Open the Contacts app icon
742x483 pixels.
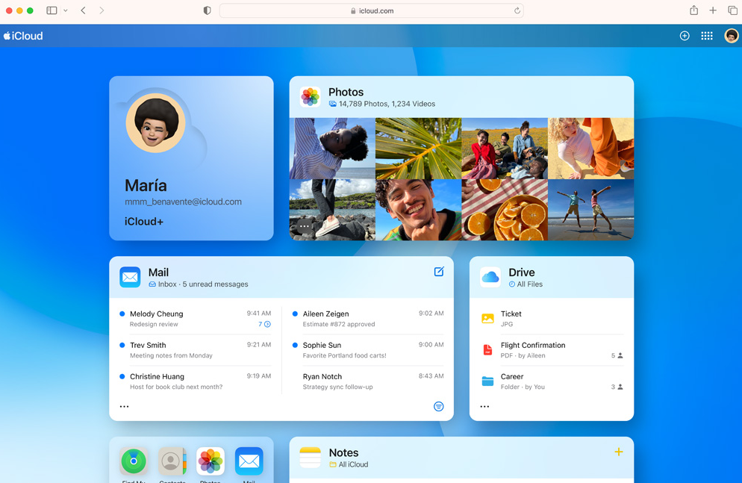point(172,461)
